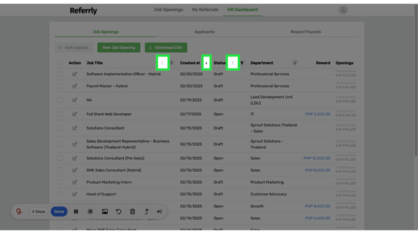Select the checkbox for Solutions Consultant (Pre Sales)
The height and width of the screenshot is (234, 418).
(61, 158)
